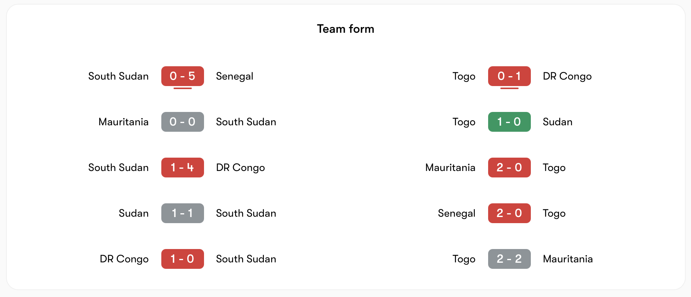Image resolution: width=691 pixels, height=297 pixels.
Task: Click the Team form heading
Action: [345, 29]
